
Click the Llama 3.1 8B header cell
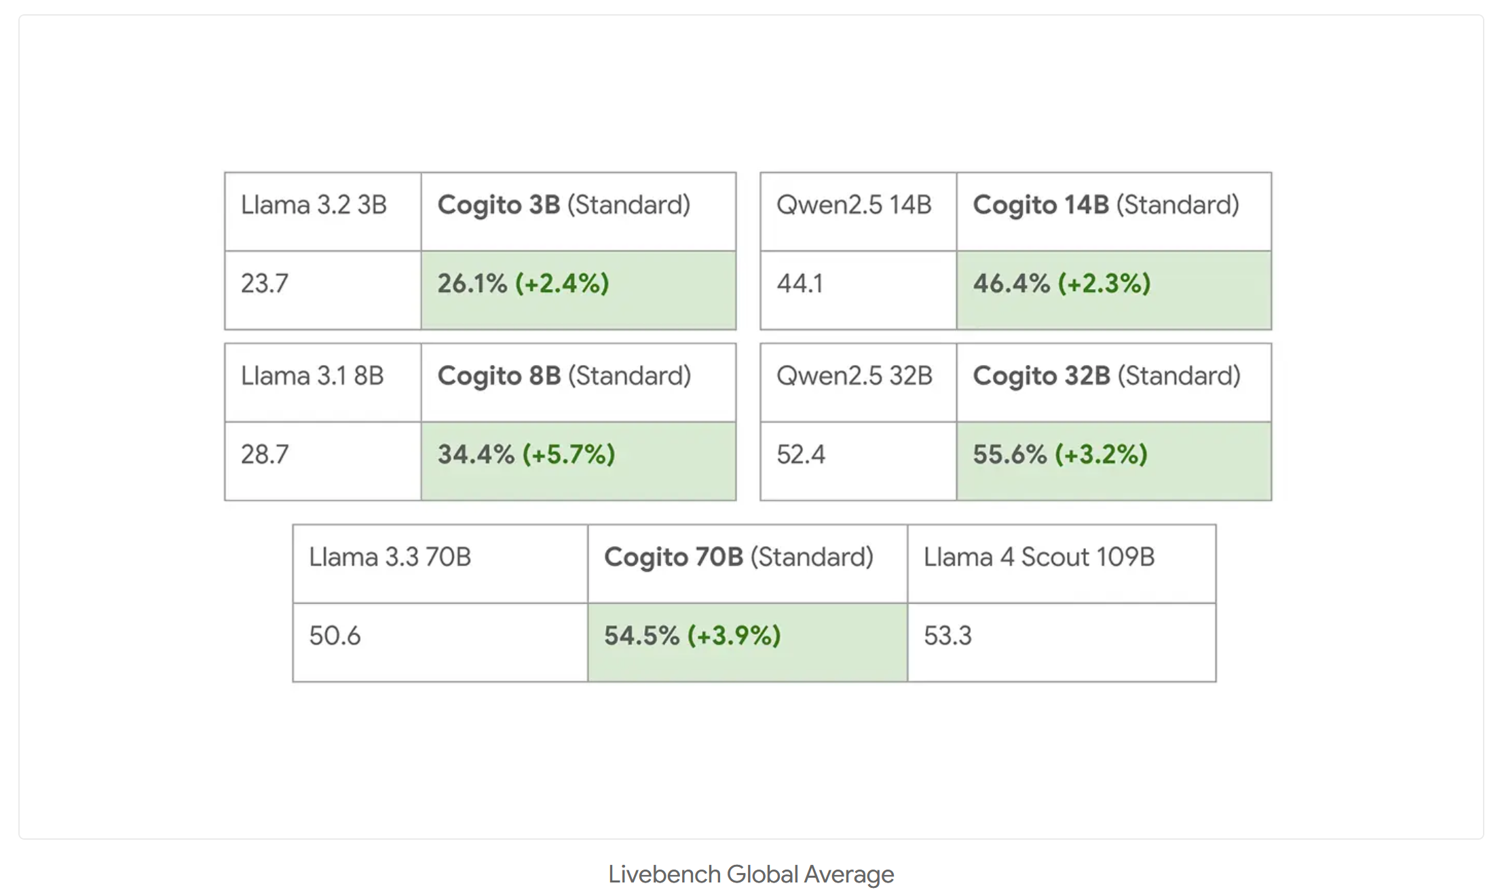pos(322,382)
